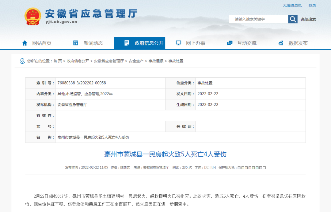The height and width of the screenshot is (212, 331).
Task: Select the 网站首页 home icon
Action: tap(25, 43)
